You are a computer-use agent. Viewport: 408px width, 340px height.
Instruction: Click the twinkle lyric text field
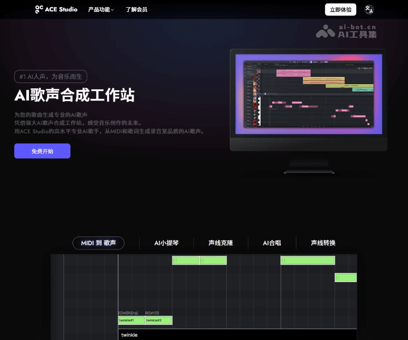(x=129, y=335)
